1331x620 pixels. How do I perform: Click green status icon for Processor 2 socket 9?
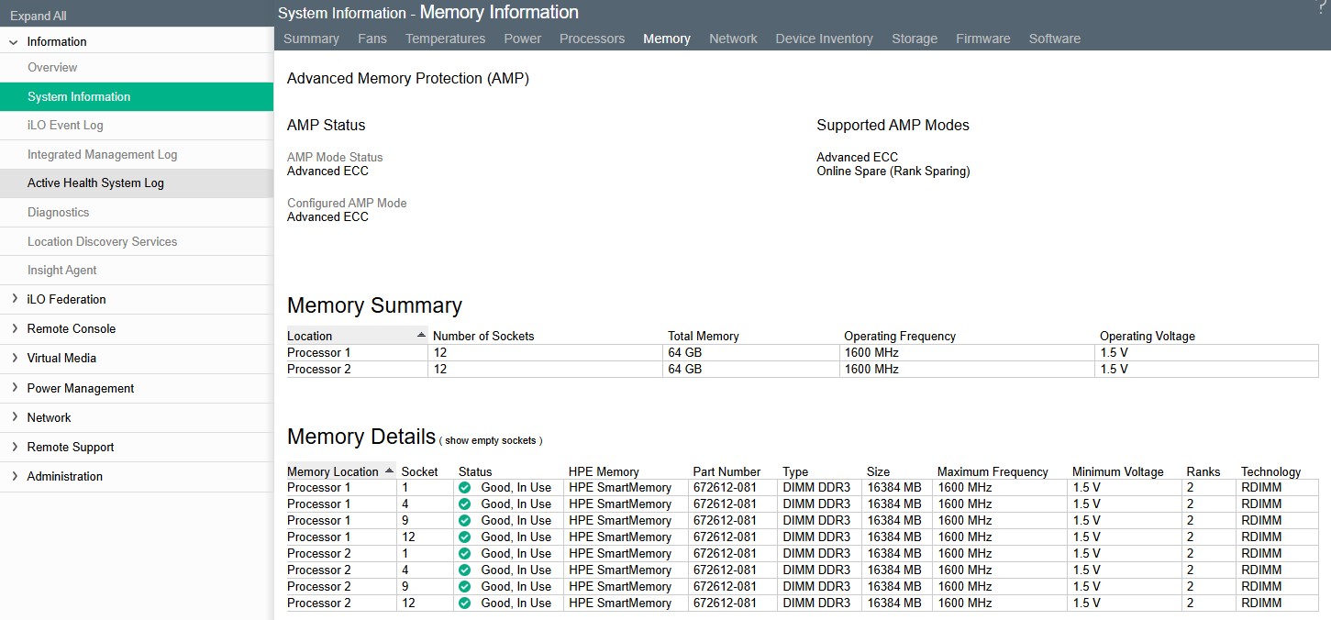pos(464,587)
